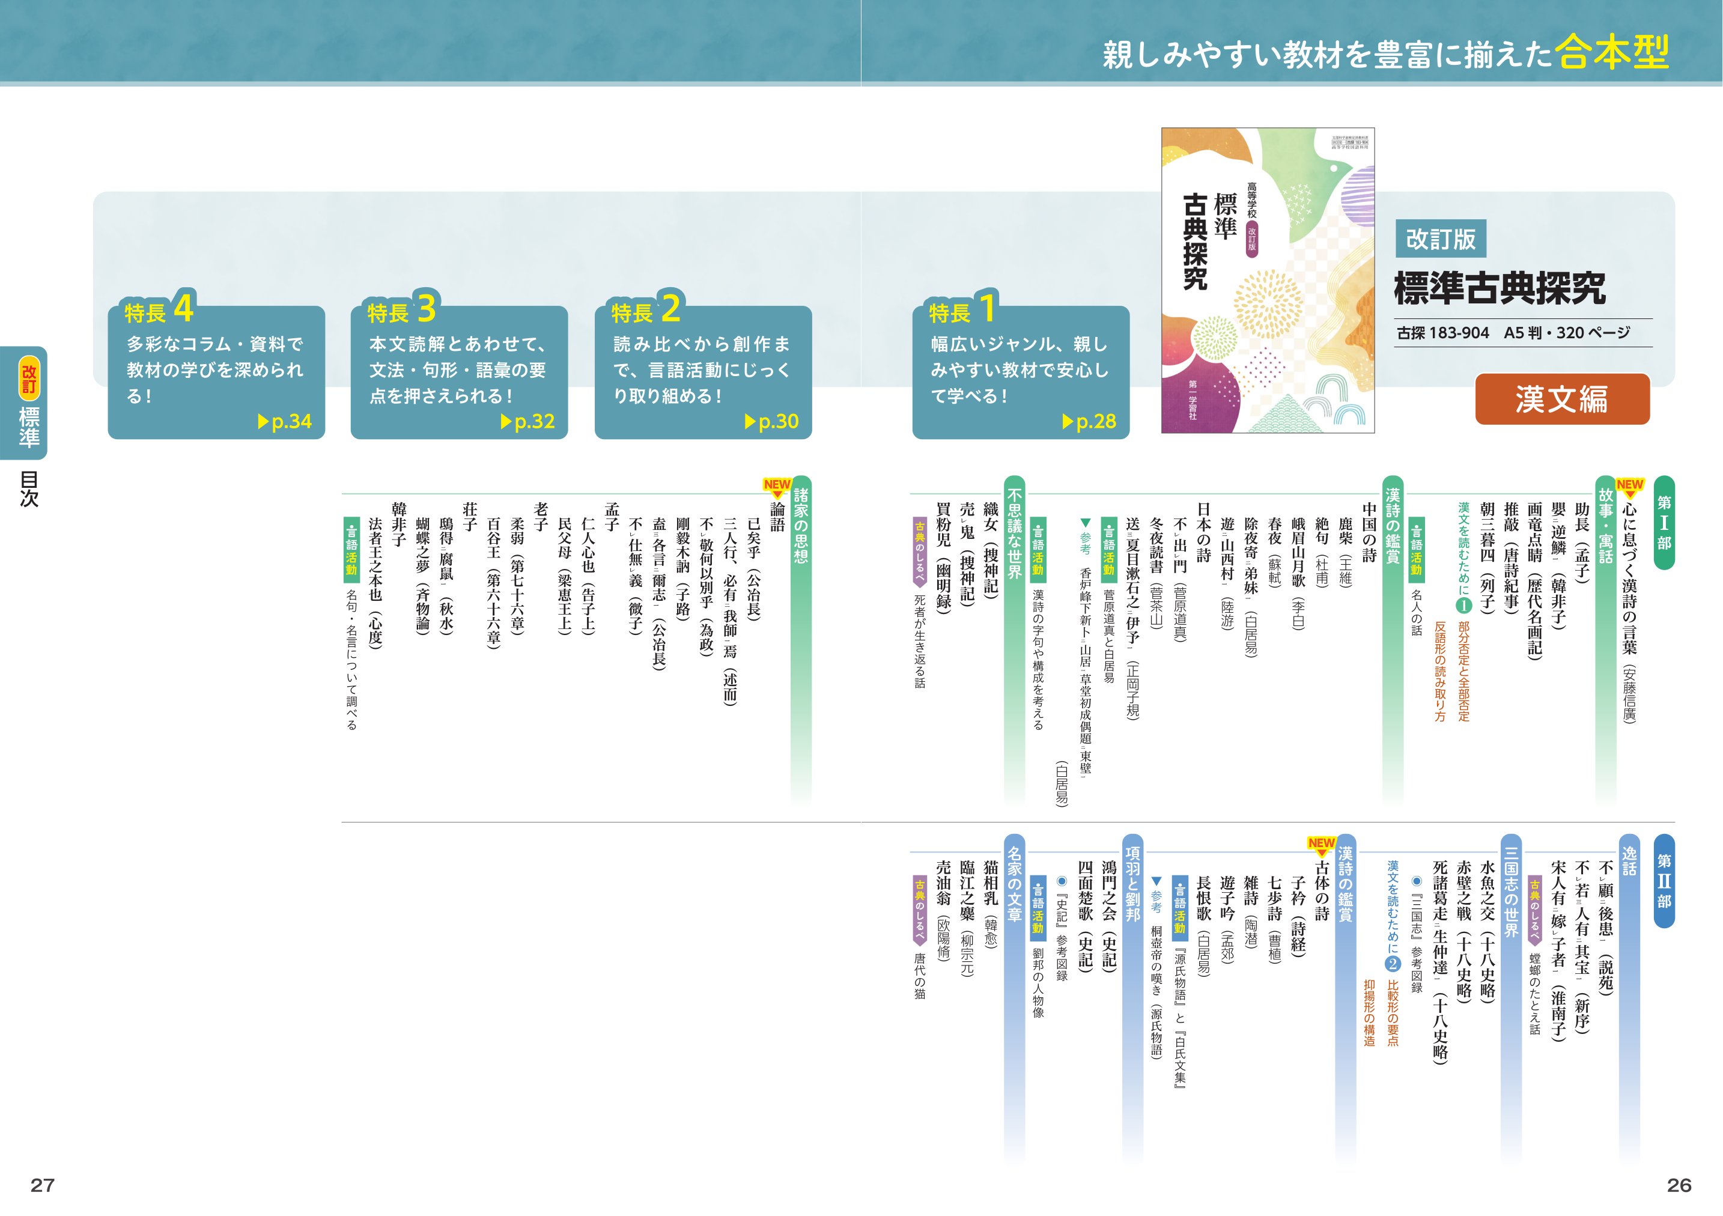Viewport: 1723px width, 1216px height.
Task: Select the entry 峨眉山月歌（李白）
Action: pos(1298,574)
